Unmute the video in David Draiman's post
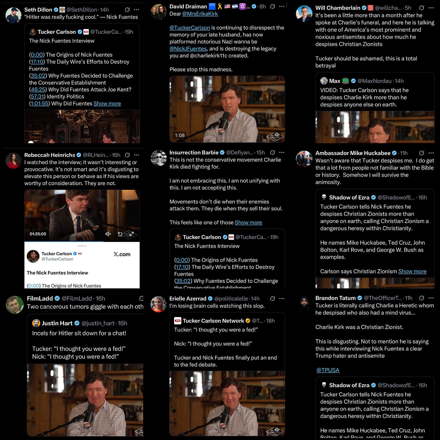The width and height of the screenshot is (440, 440). 277,135
